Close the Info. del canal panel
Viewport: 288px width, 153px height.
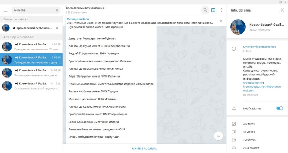click(x=282, y=10)
